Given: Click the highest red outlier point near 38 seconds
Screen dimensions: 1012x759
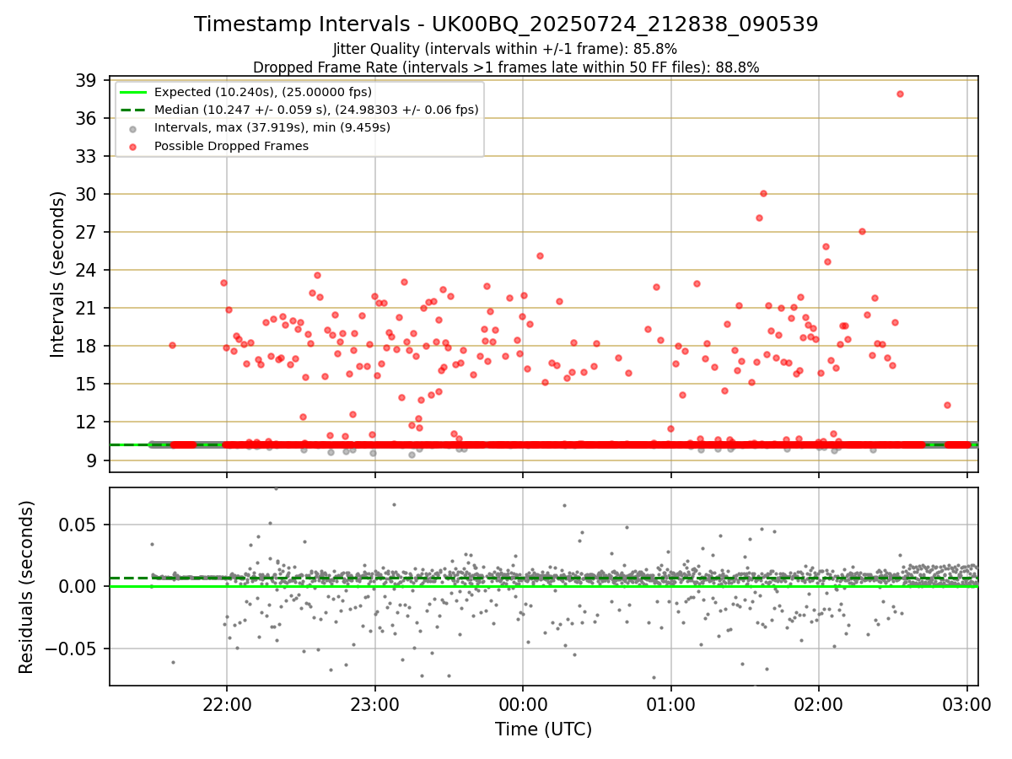Looking at the screenshot, I should click(900, 94).
